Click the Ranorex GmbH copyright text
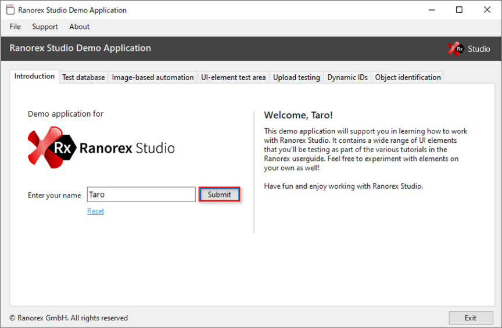 69,318
